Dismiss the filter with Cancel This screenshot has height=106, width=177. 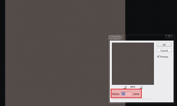(164, 50)
